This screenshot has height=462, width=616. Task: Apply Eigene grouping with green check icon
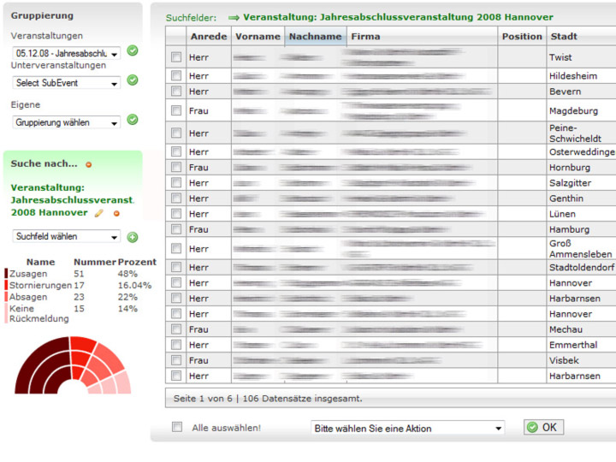point(133,120)
